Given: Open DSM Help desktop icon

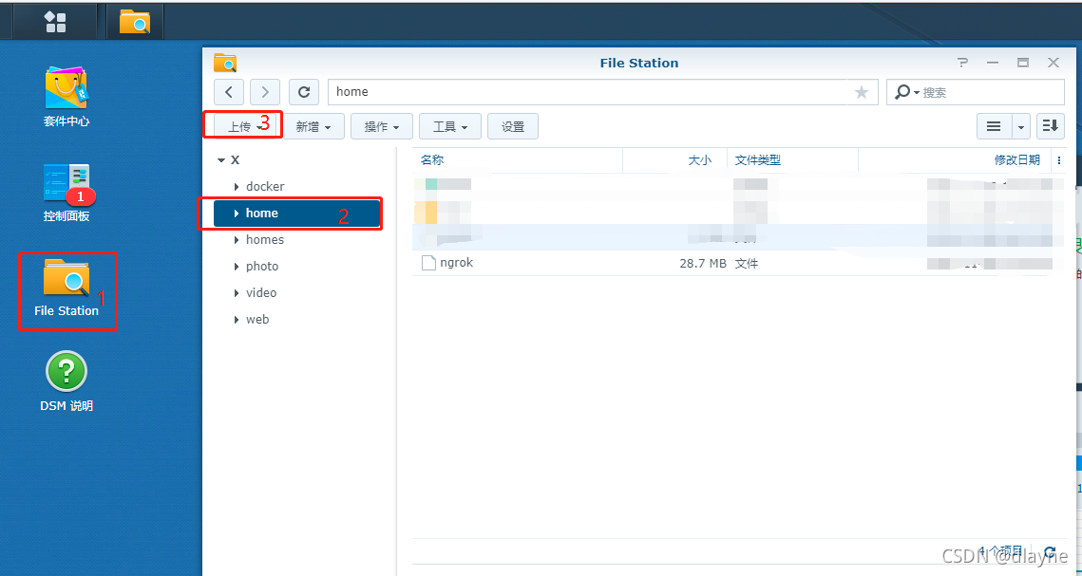Looking at the screenshot, I should pyautogui.click(x=66, y=381).
